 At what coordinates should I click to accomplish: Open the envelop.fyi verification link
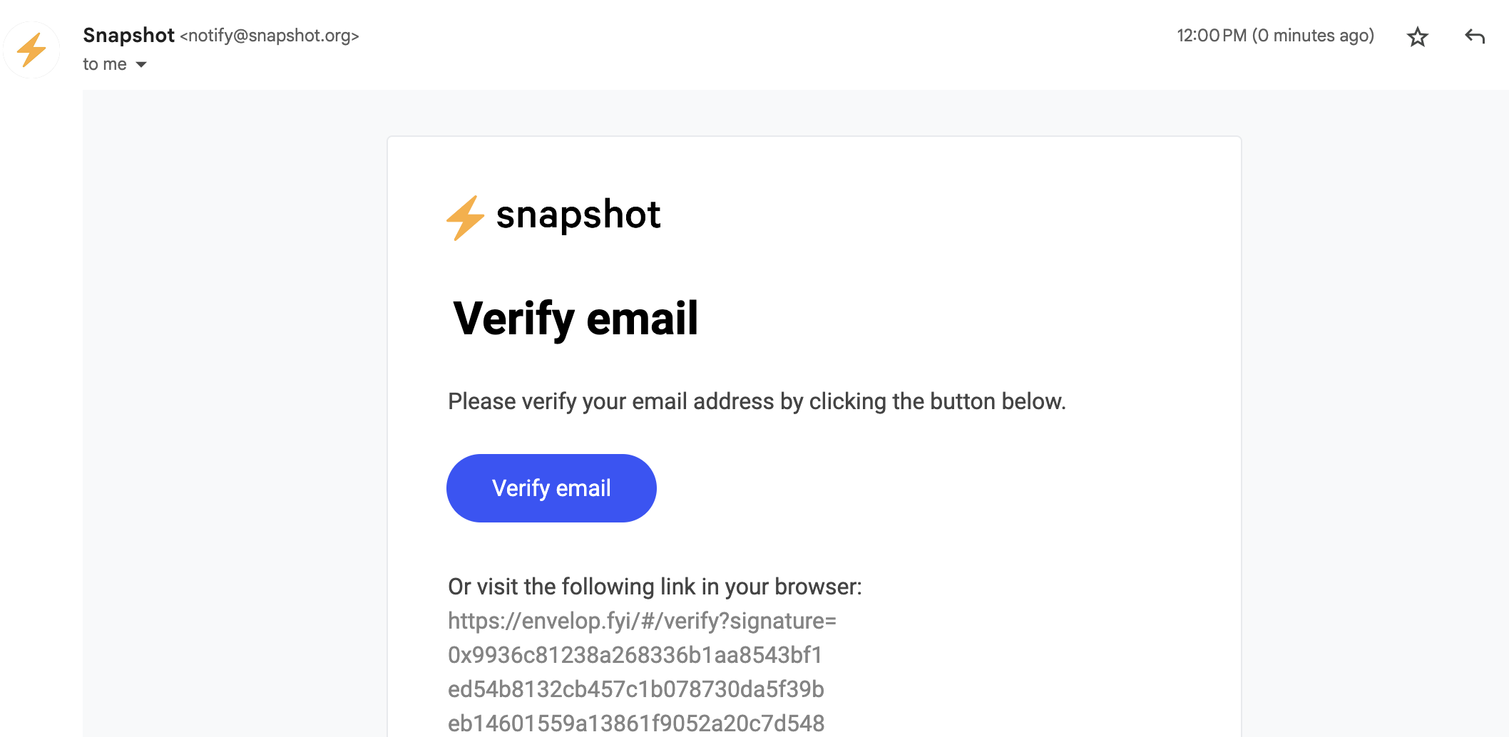coord(642,621)
